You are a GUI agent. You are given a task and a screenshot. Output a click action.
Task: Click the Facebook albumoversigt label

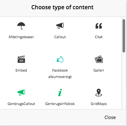point(60,73)
